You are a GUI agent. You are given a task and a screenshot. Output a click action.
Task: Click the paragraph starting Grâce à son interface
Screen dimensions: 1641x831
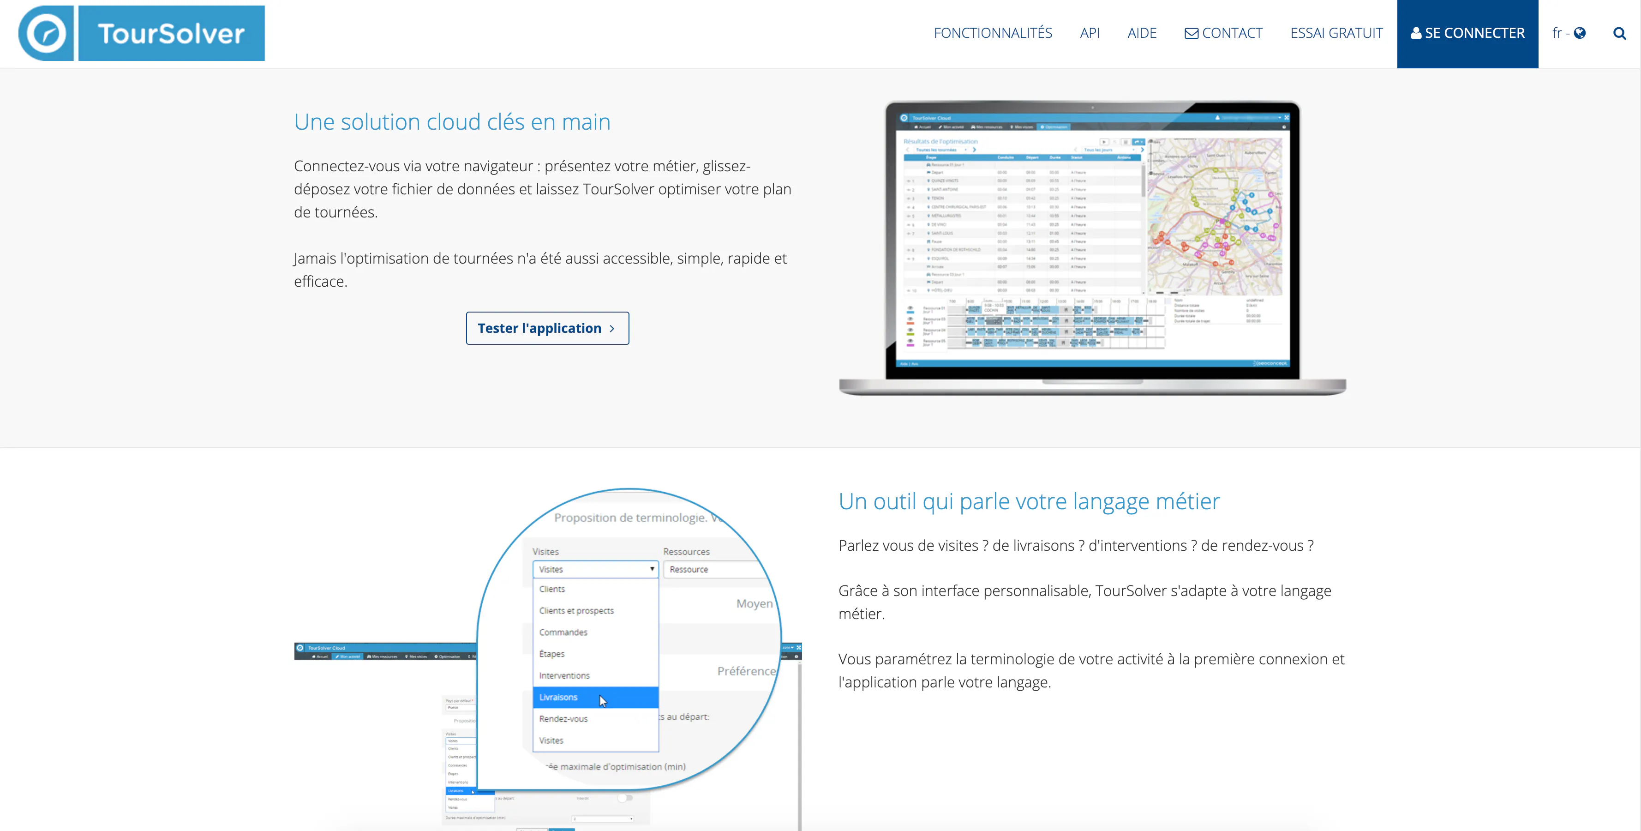1085,602
